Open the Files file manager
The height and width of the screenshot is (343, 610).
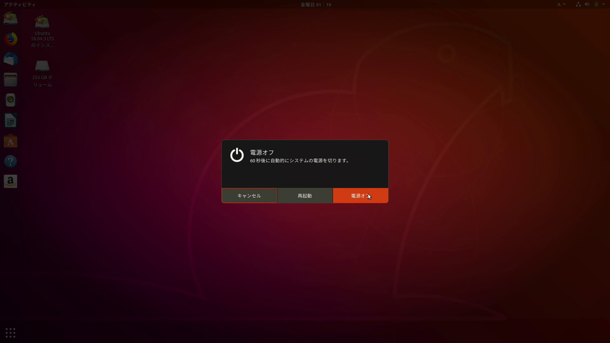tap(10, 80)
